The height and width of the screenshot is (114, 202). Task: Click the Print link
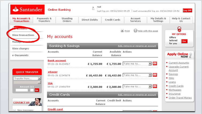coord(127,31)
